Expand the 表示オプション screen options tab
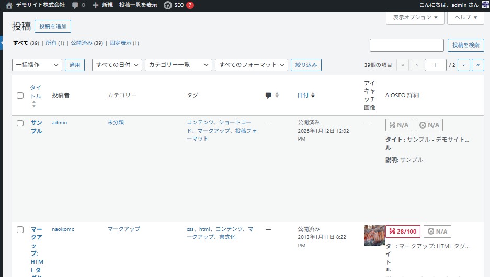The height and width of the screenshot is (277, 490). pyautogui.click(x=415, y=17)
